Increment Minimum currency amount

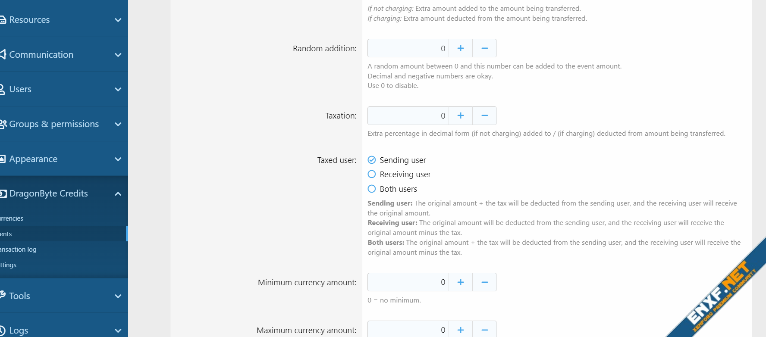tap(461, 282)
